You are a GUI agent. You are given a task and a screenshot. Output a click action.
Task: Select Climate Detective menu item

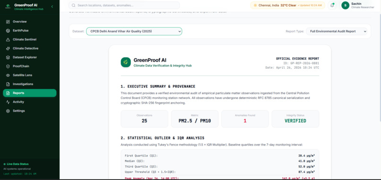pos(30,49)
